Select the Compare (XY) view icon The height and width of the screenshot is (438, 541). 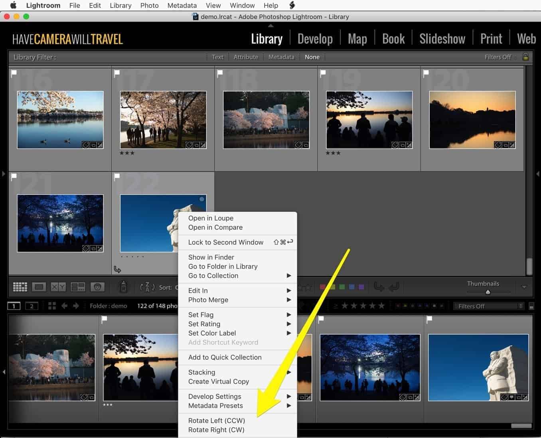[58, 287]
